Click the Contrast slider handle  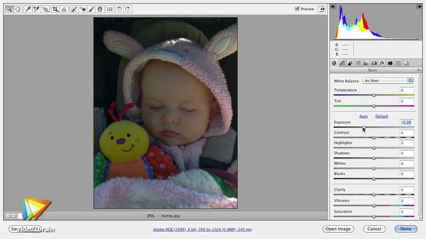(x=374, y=138)
